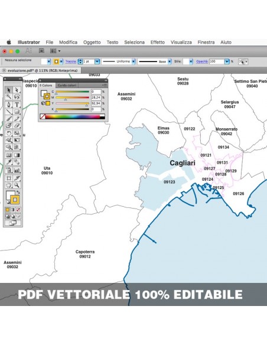
Task: Toggle Gradient fill mode in toolbox
Action: coord(13,210)
